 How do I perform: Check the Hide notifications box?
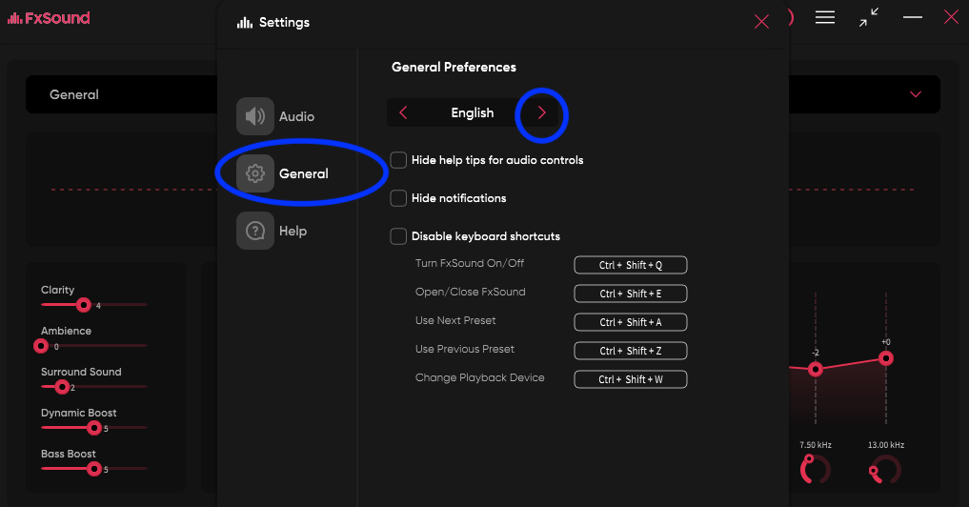coord(398,198)
